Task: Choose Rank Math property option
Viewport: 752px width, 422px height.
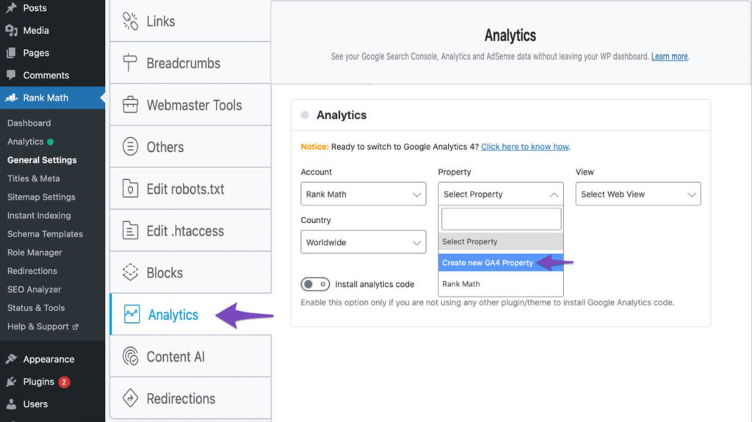Action: (500, 284)
